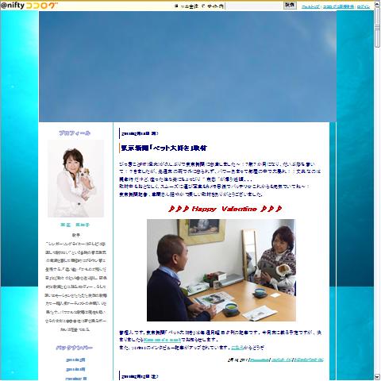Click the search text field in the top bar
The height and width of the screenshot is (381, 381).
[x=254, y=6]
